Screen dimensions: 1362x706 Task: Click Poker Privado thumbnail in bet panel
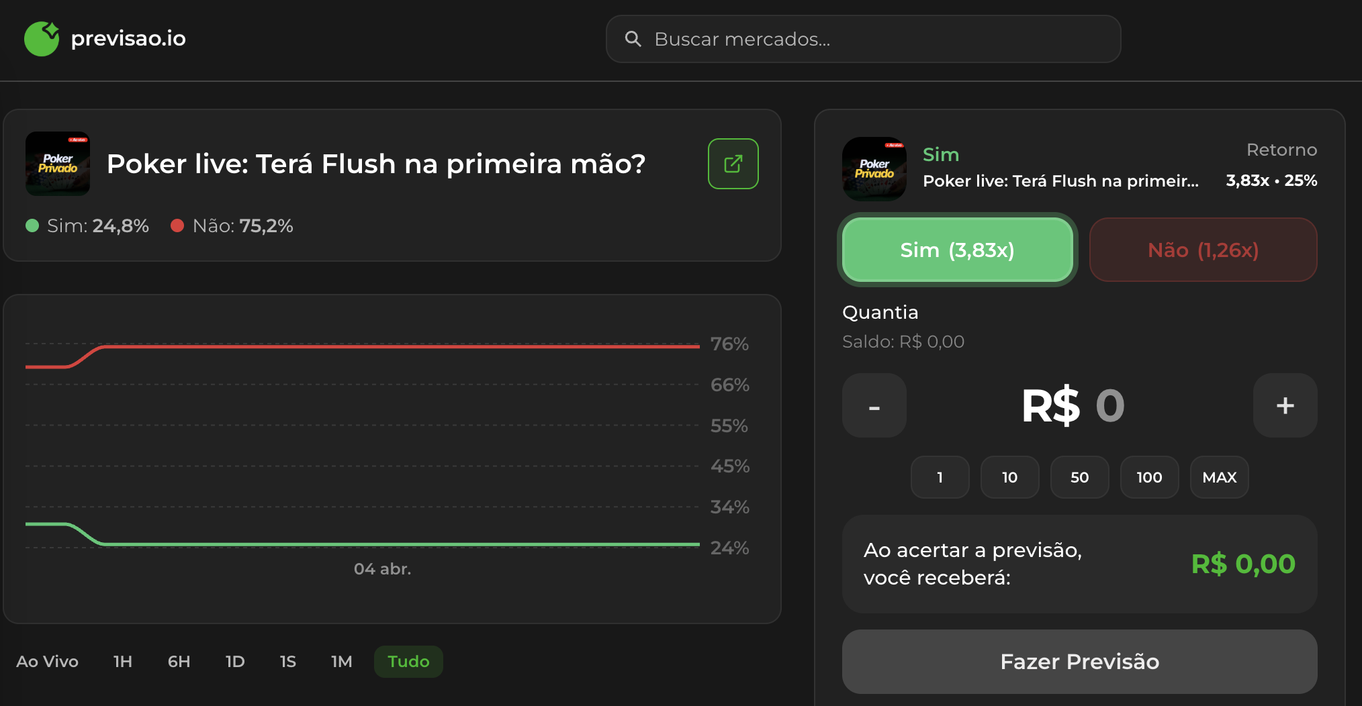874,169
